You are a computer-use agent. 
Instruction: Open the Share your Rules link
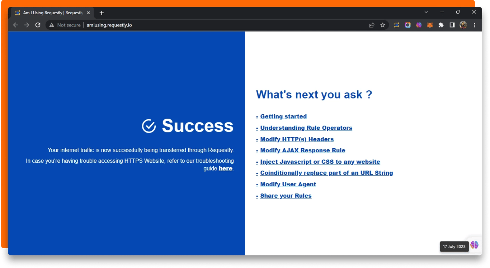[286, 196]
